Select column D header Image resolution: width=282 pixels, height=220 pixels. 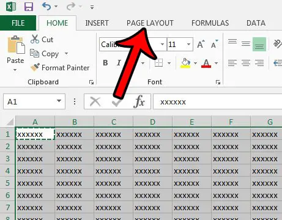[x=152, y=122]
